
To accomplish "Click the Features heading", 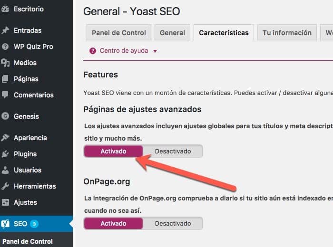I will coord(100,75).
